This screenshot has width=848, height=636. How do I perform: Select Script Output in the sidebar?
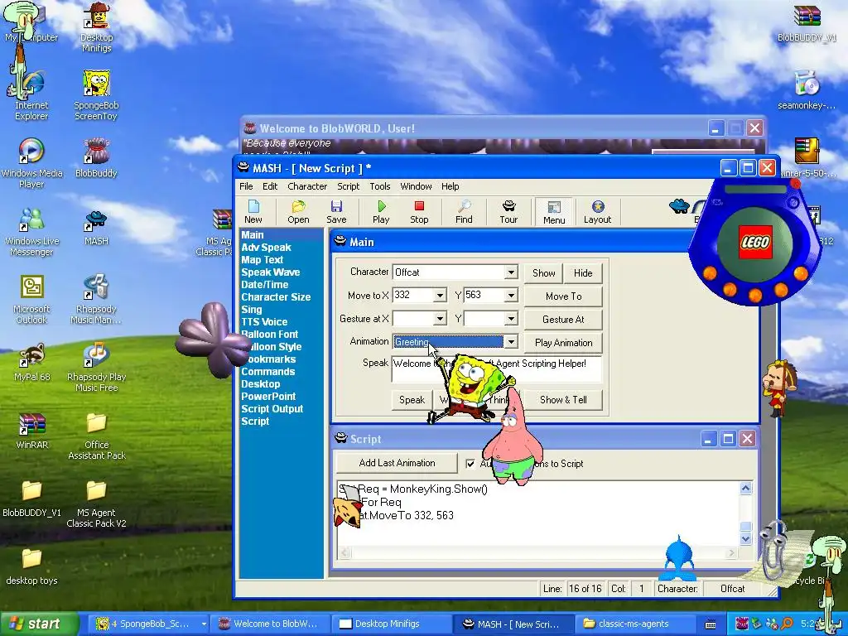(272, 409)
